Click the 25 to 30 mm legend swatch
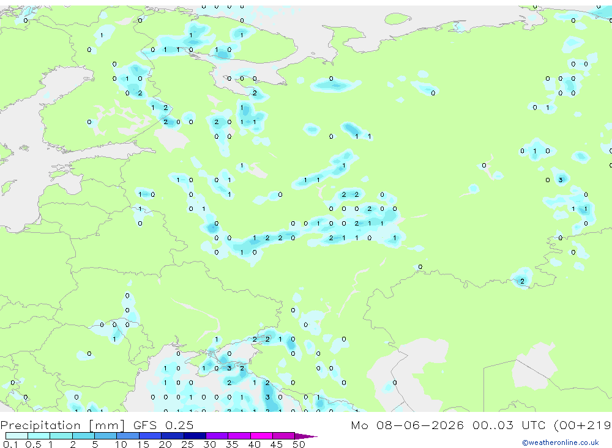Viewport: 612px width, 448px height. [x=195, y=436]
